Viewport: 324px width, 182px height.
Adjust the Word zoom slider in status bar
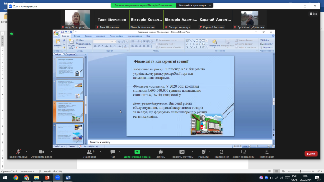pyautogui.click(x=301, y=171)
